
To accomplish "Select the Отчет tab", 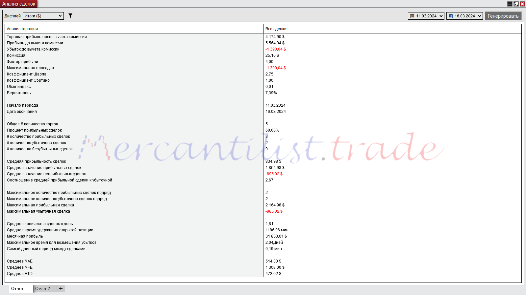I will coord(18,288).
